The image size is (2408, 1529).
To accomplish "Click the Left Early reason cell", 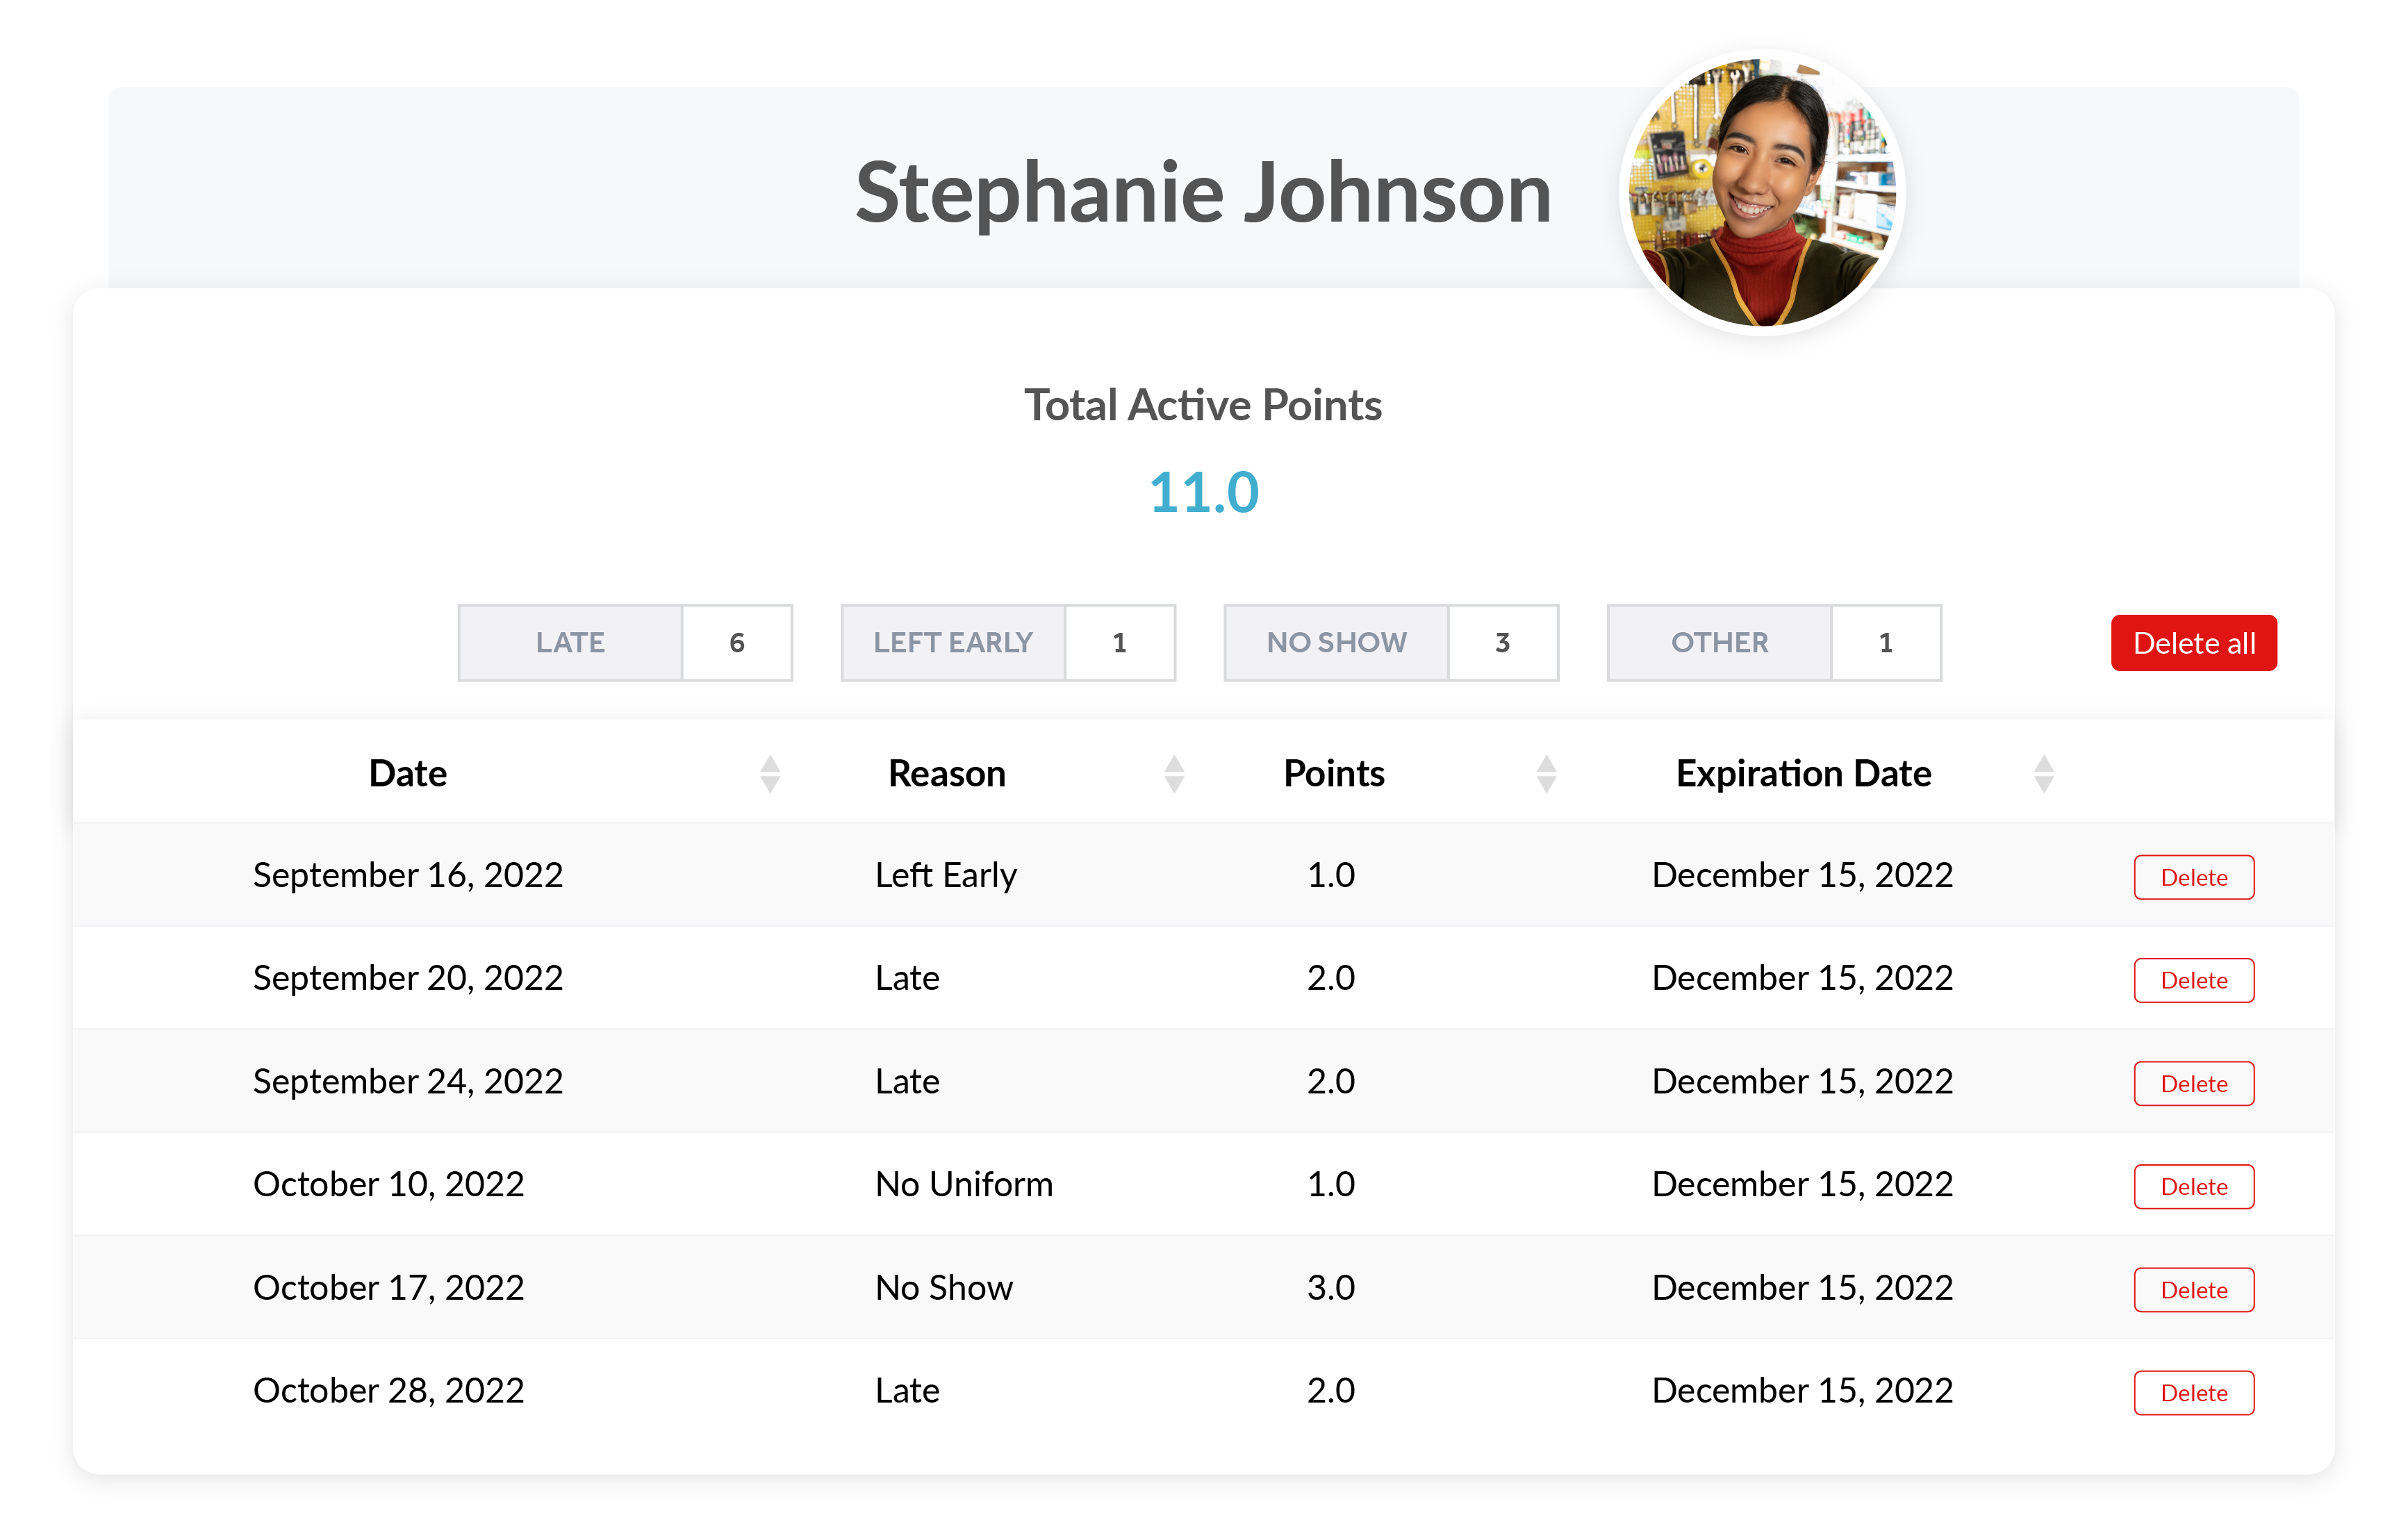I will click(x=946, y=876).
